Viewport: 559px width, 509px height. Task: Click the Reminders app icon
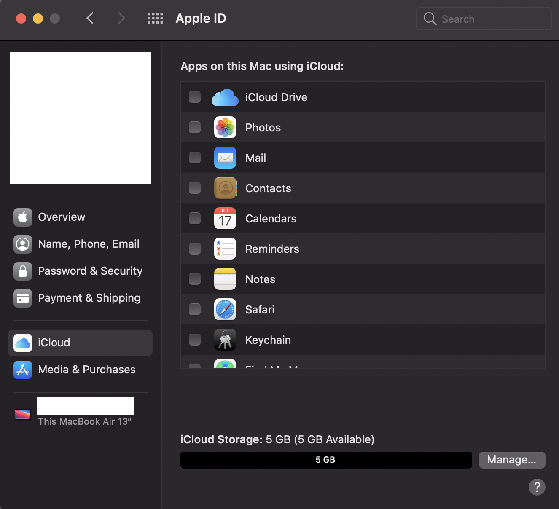click(225, 249)
